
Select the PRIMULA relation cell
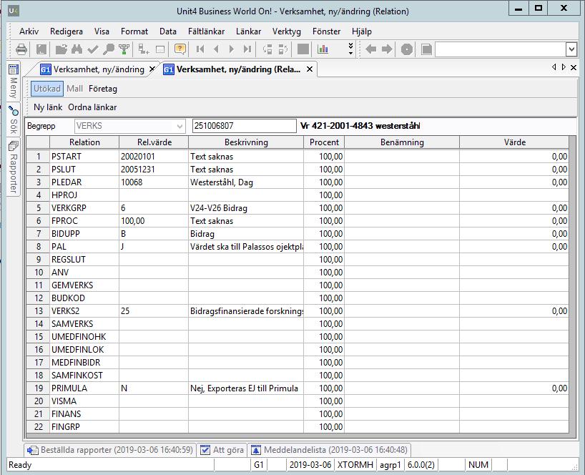(84, 388)
